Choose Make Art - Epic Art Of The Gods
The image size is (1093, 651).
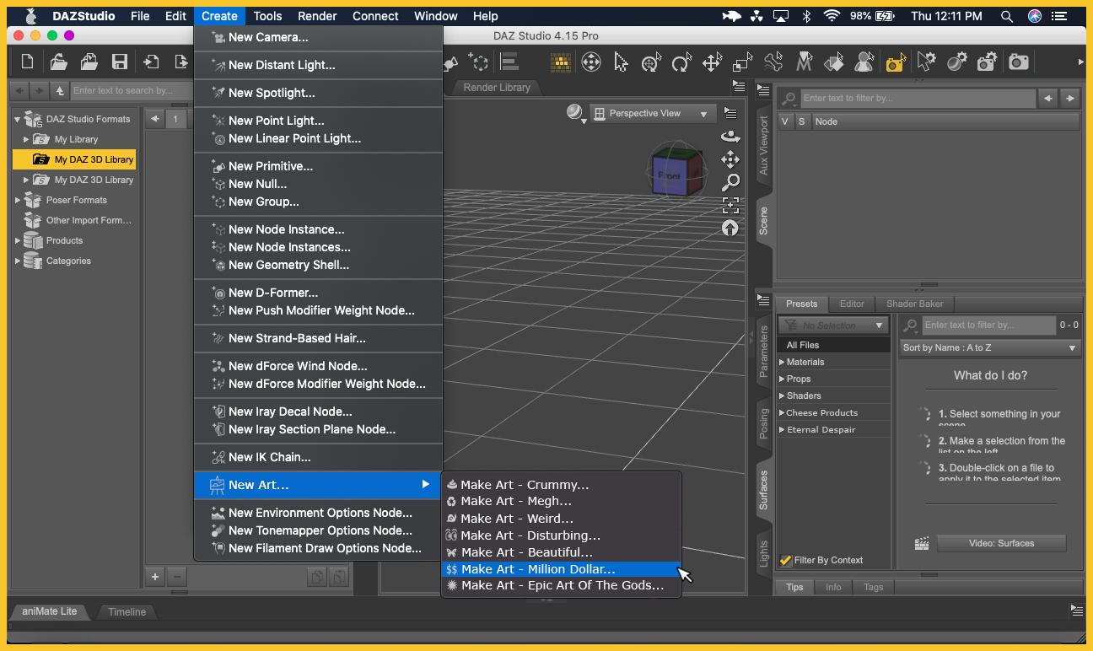point(562,585)
